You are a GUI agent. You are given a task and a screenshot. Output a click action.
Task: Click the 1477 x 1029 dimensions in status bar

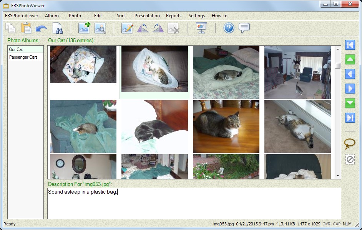(x=309, y=224)
